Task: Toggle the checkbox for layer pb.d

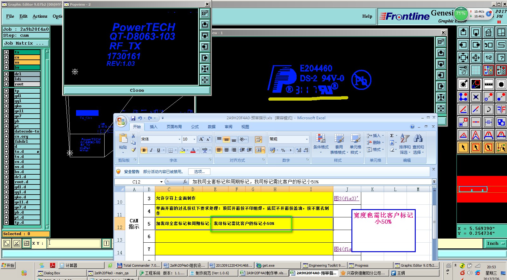Action: click(x=6, y=212)
